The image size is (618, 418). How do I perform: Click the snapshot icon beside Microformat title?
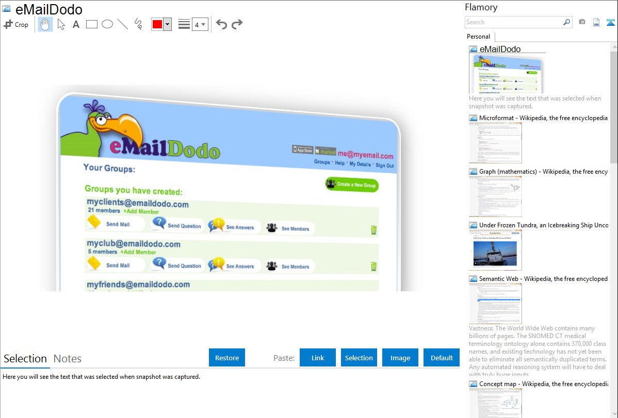click(x=474, y=118)
